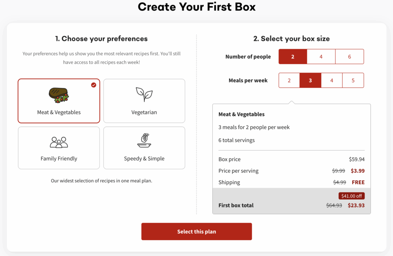This screenshot has height=256, width=393.
Task: Click the Meals per week label
Action: (x=248, y=81)
